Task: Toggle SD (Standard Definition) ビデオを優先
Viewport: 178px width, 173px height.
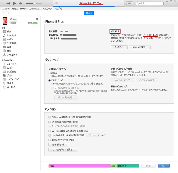Action: pos(49,131)
